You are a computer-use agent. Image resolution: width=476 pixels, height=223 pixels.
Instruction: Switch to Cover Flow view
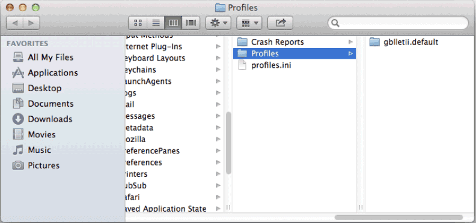point(191,23)
